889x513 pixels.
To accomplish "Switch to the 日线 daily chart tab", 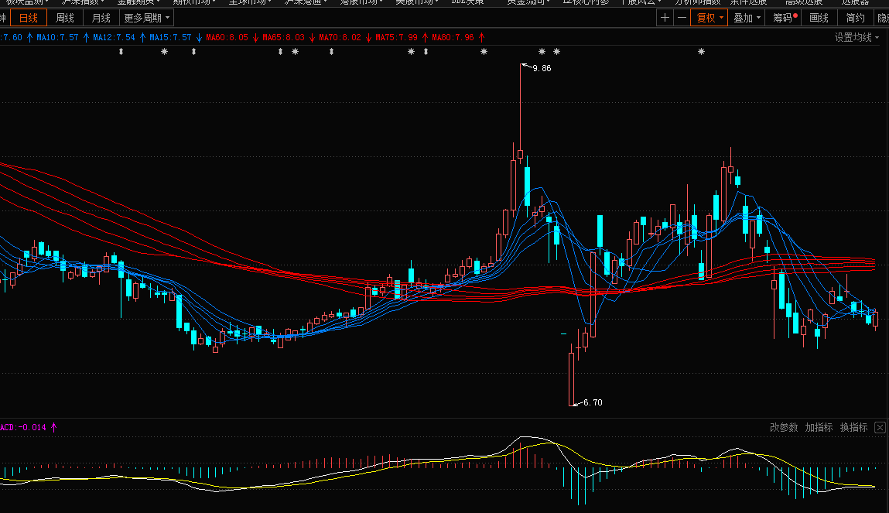I will (29, 18).
